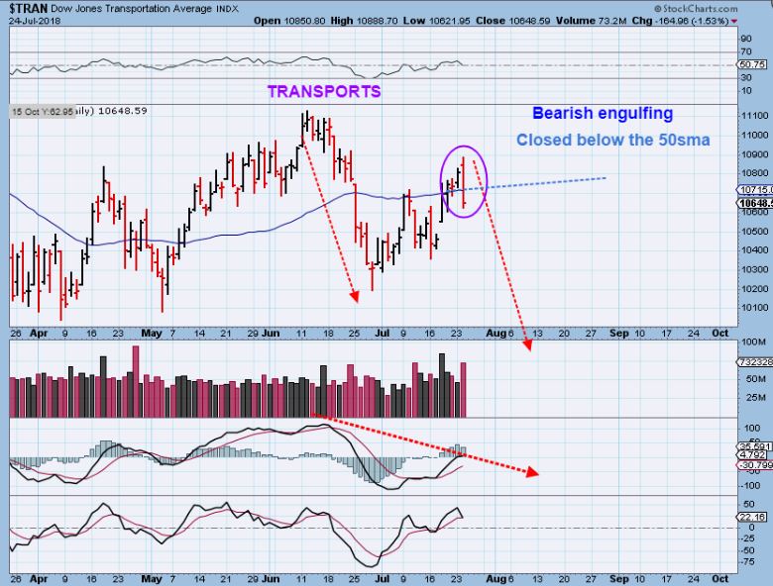This screenshot has width=773, height=586.
Task: Click the -25 oscillator axis label
Action: (748, 538)
